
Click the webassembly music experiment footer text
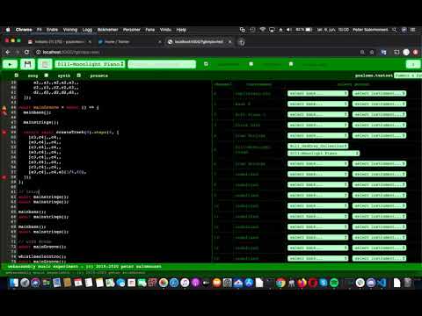pos(84,267)
